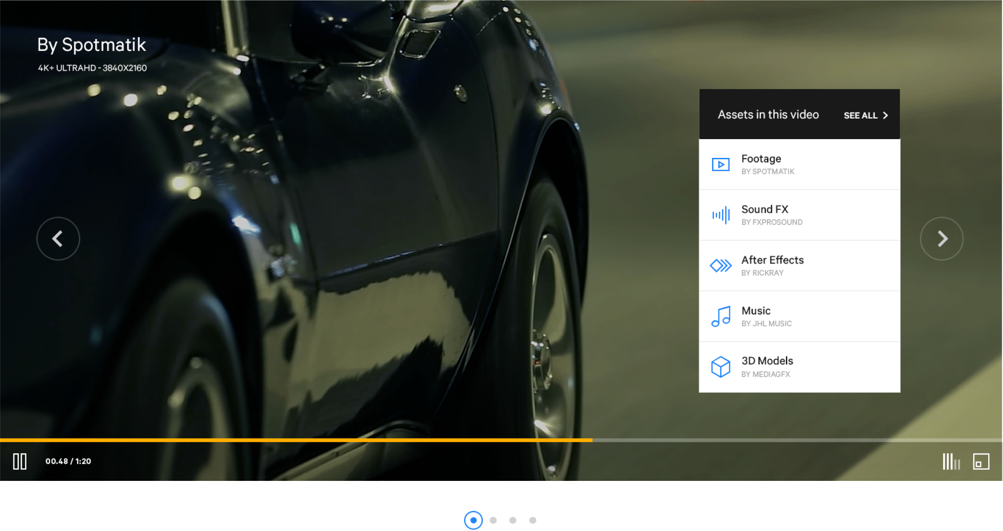Screen dimensions: 1003x531
Task: Click the Sound FX waveform icon
Action: pos(721,215)
